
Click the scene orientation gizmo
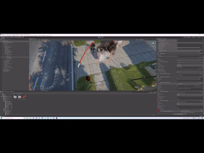click(154, 44)
